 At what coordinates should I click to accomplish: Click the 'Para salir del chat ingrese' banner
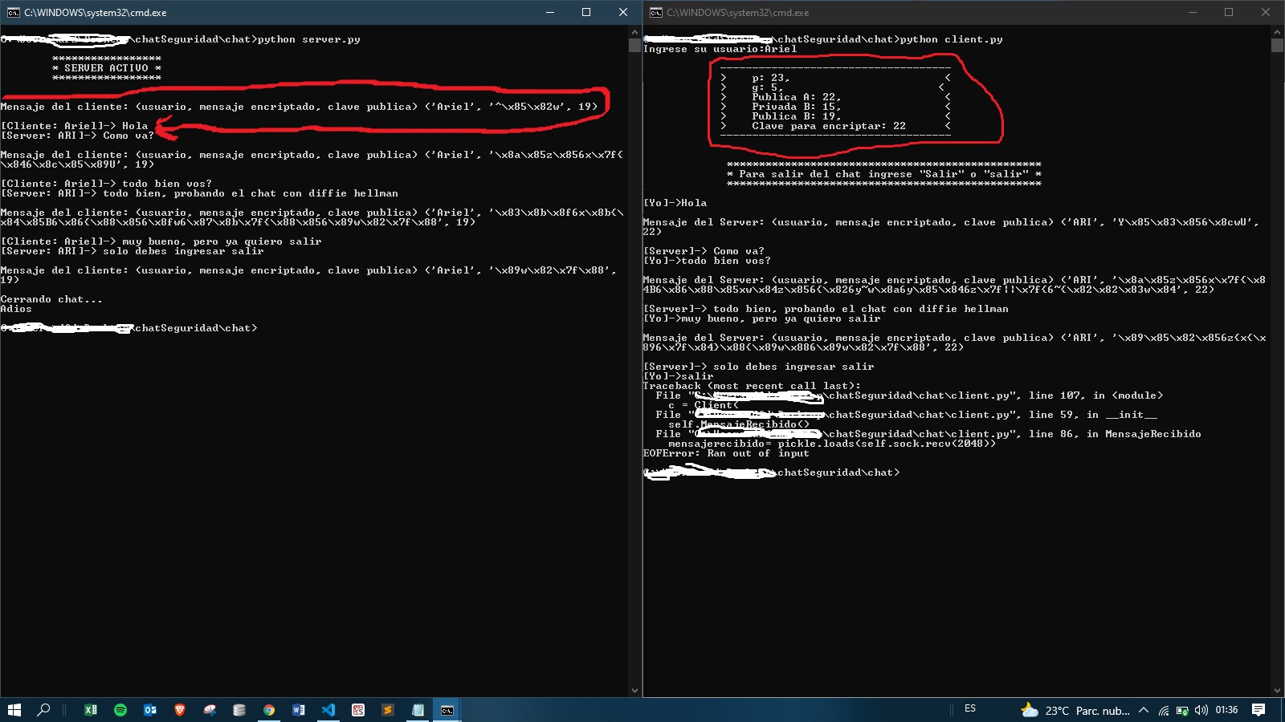tap(883, 174)
